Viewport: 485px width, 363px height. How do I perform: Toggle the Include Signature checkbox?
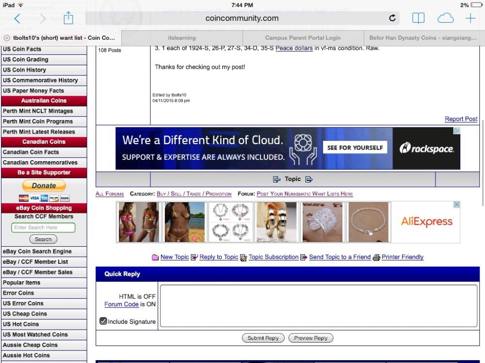(103, 321)
